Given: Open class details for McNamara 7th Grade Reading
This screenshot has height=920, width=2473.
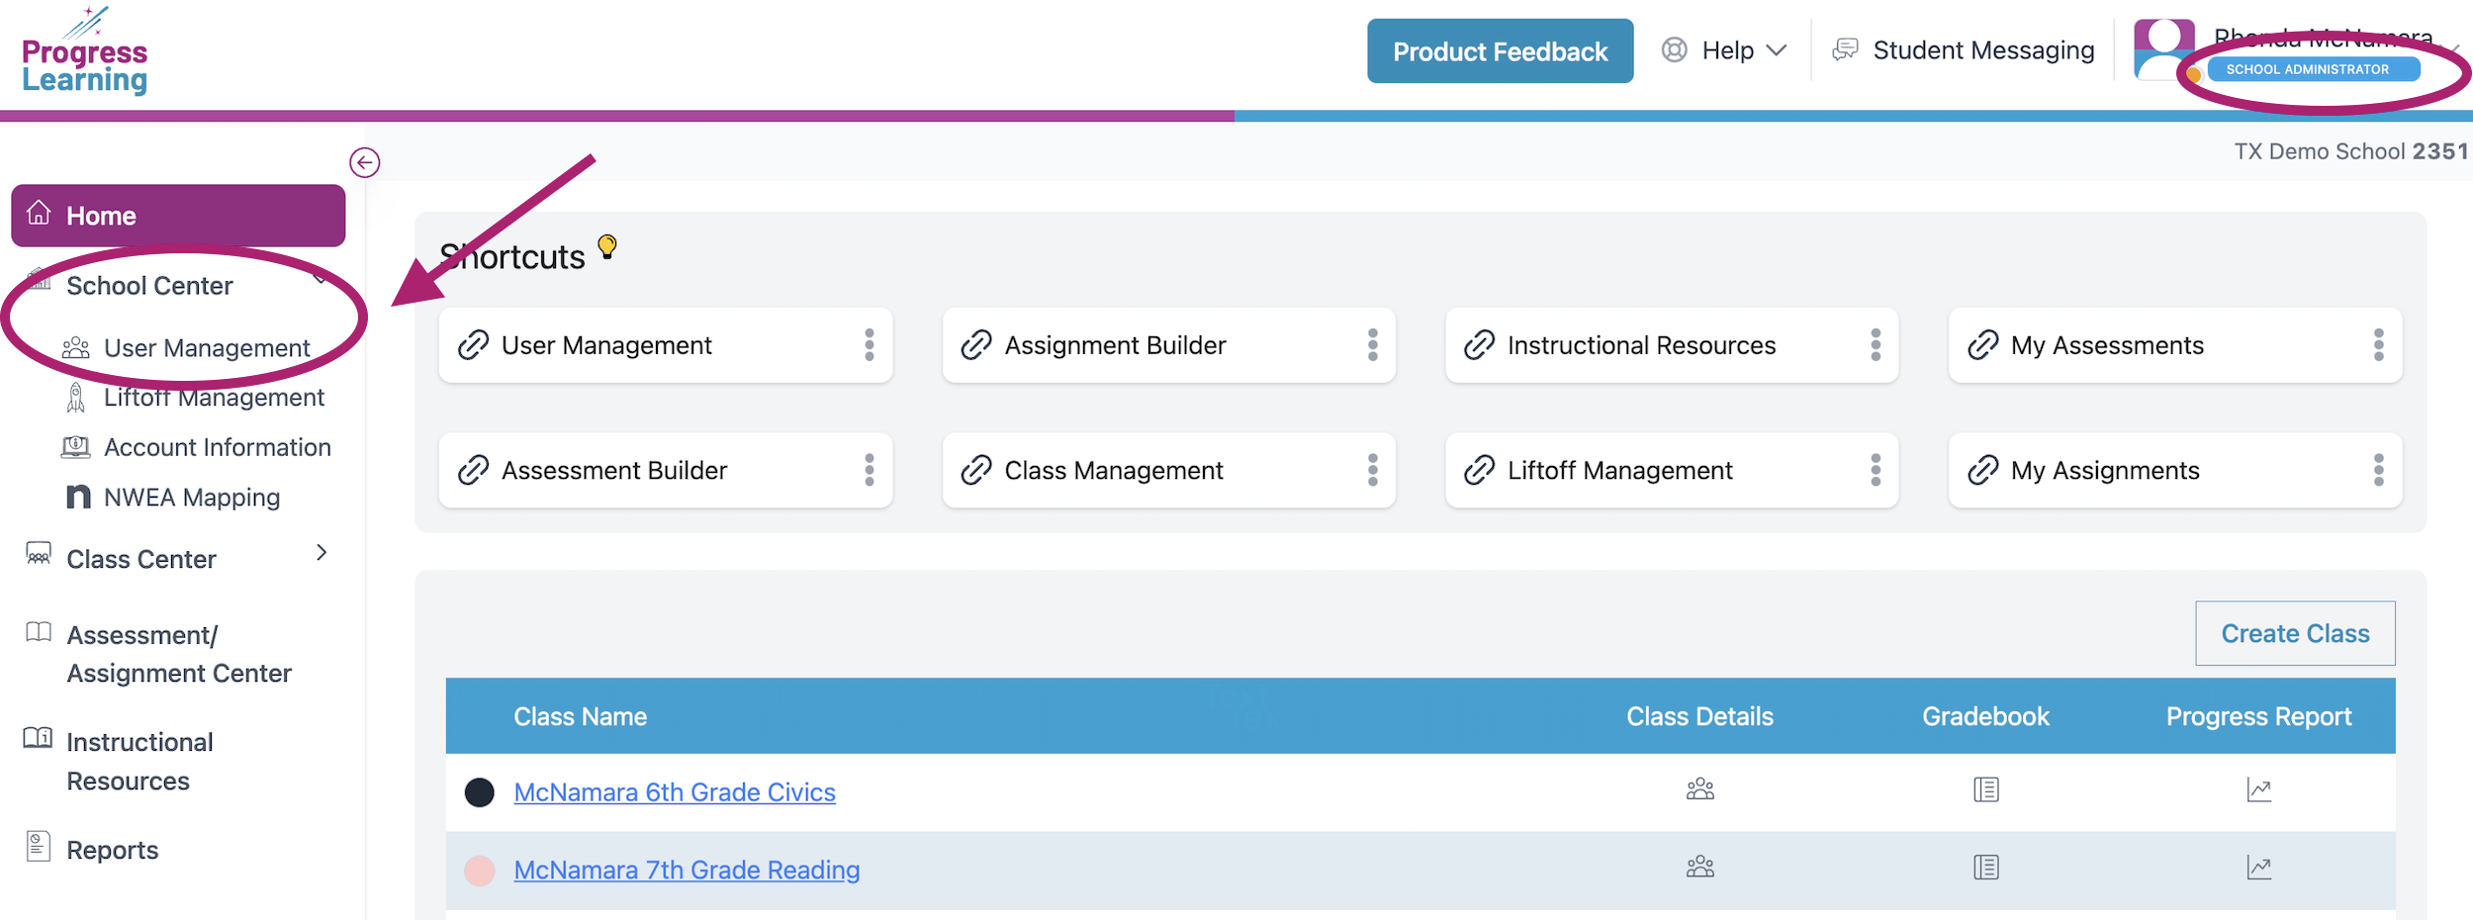Looking at the screenshot, I should [1699, 868].
